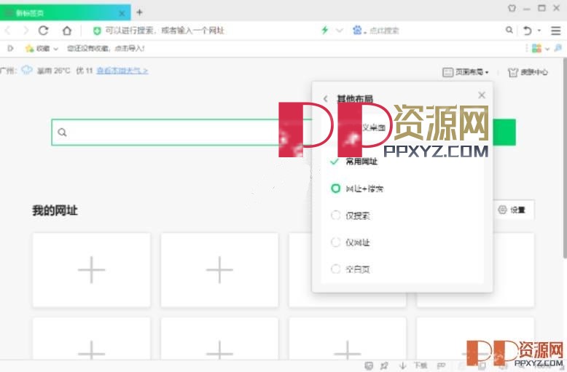Click the undo closed-tab arrow icon

pos(527,31)
